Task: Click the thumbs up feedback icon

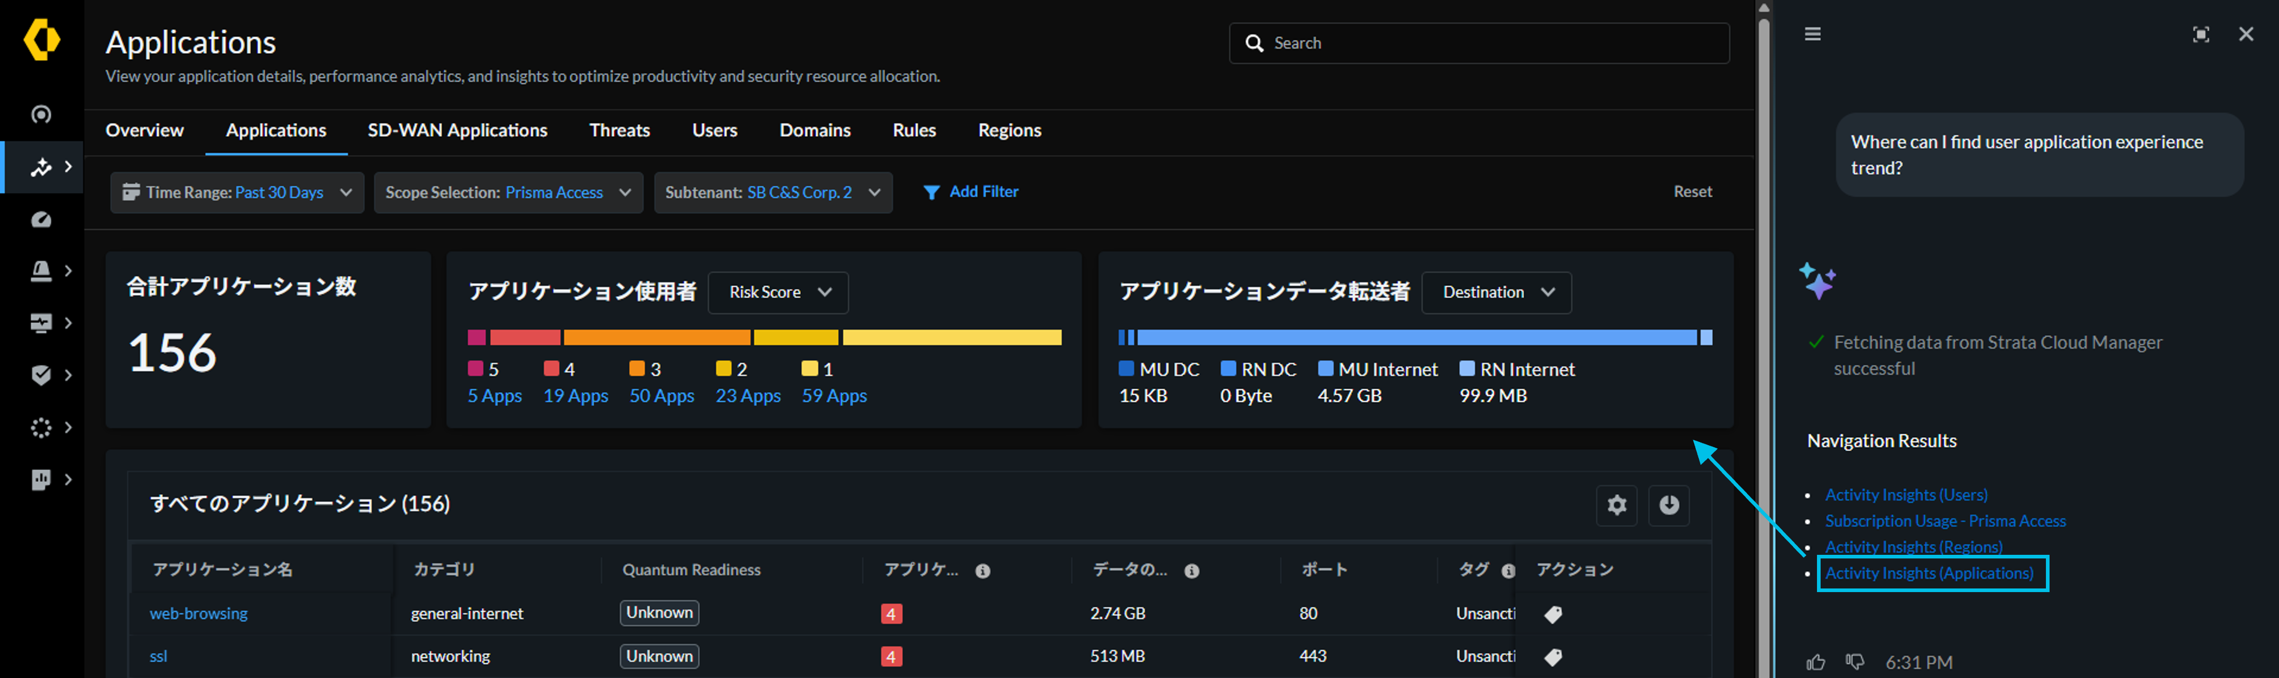Action: pos(1815,662)
